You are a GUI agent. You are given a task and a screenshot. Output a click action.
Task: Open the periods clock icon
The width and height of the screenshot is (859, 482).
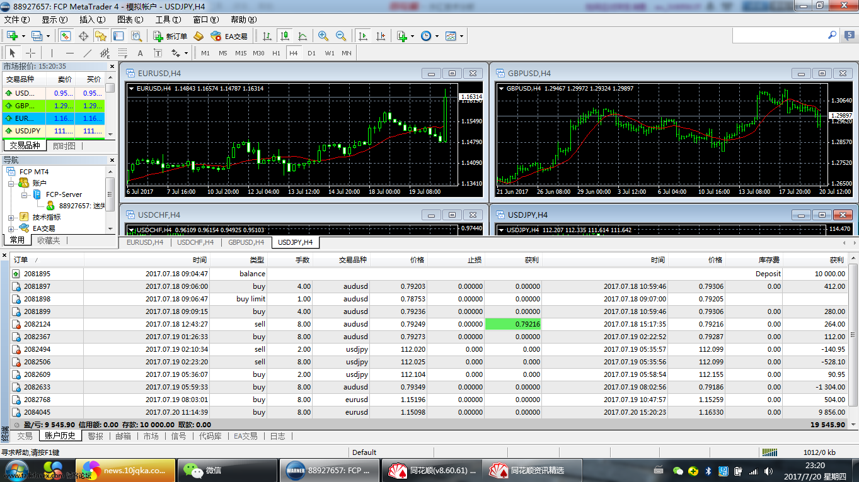[x=426, y=36]
